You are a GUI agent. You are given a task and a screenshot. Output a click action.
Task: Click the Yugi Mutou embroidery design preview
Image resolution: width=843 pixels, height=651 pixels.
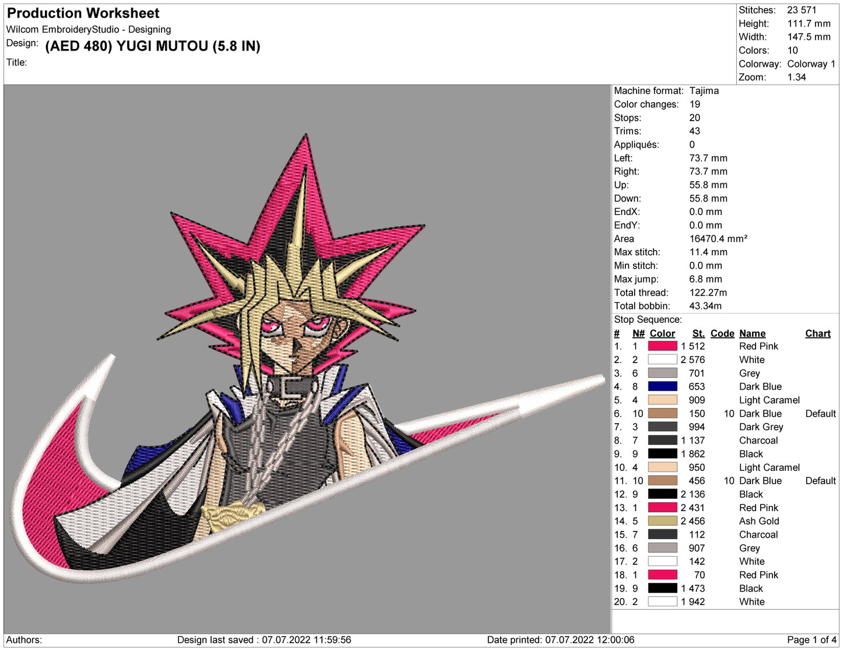[x=307, y=358]
